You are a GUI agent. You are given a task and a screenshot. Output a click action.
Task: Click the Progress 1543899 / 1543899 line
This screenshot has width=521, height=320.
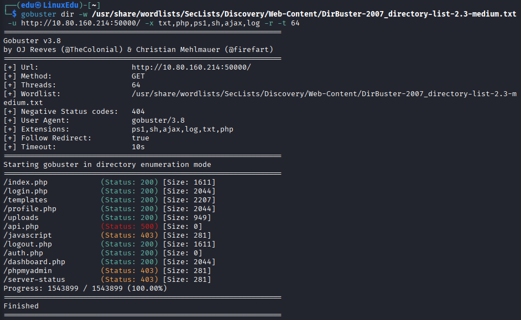click(85, 288)
